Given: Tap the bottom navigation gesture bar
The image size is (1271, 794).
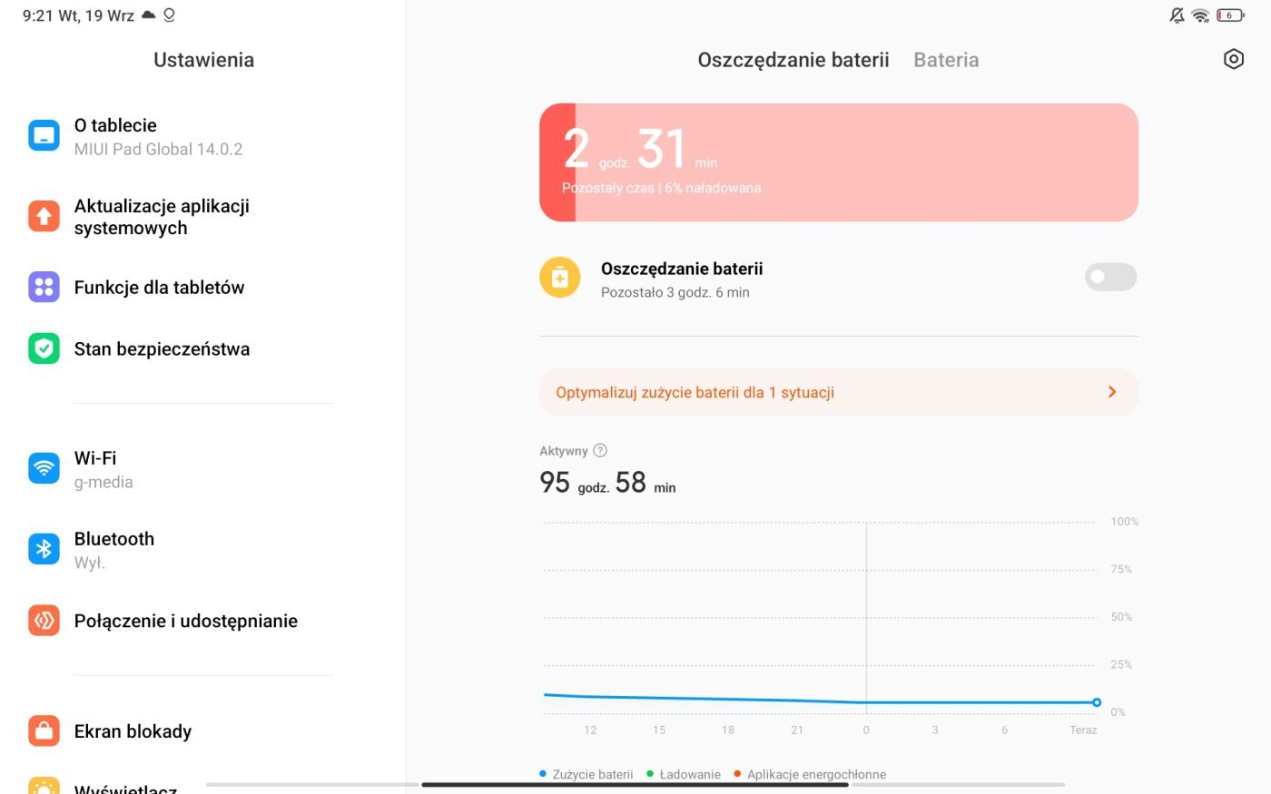Looking at the screenshot, I should pyautogui.click(x=635, y=784).
